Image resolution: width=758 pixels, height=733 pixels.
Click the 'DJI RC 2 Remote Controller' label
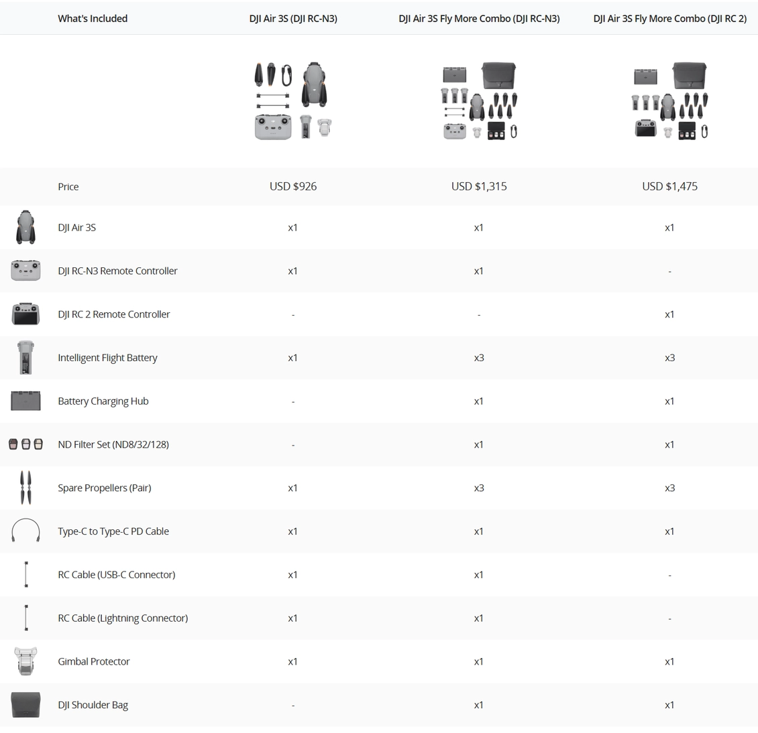(x=113, y=314)
